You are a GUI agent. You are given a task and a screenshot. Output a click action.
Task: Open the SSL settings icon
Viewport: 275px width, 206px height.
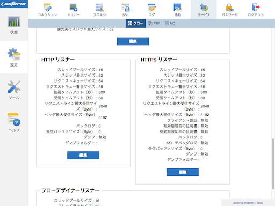point(126,10)
